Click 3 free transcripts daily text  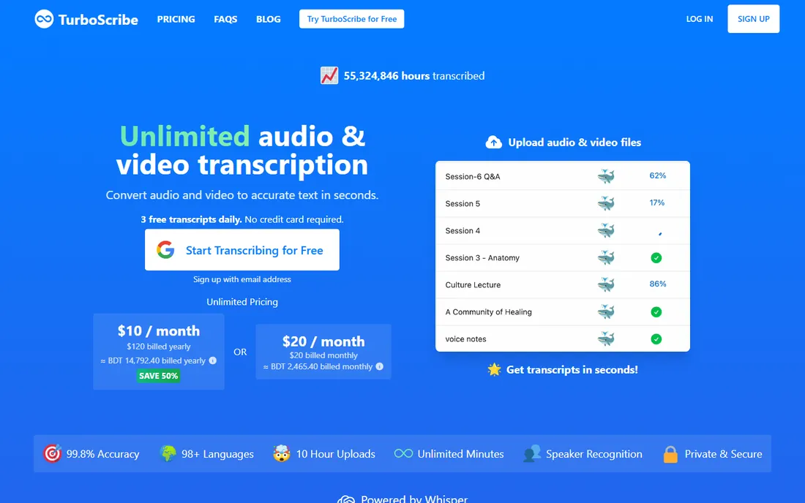[x=192, y=219]
